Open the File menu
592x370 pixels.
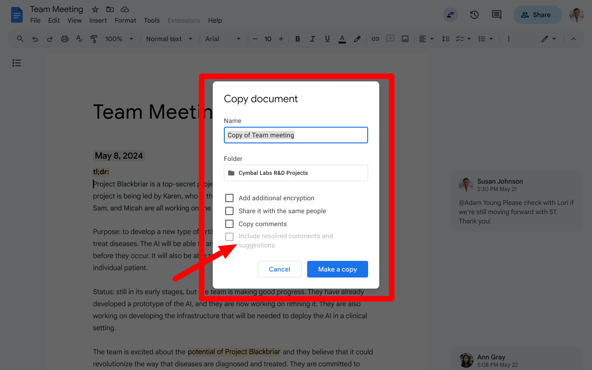(35, 20)
